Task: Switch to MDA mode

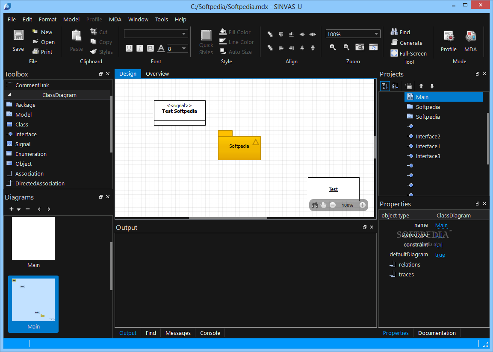Action: (470, 41)
